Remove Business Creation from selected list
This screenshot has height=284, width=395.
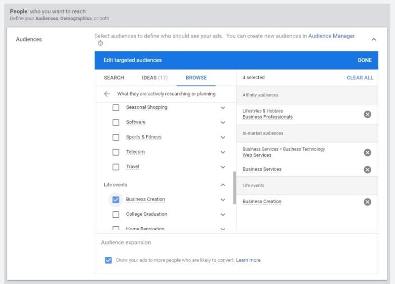pyautogui.click(x=367, y=202)
